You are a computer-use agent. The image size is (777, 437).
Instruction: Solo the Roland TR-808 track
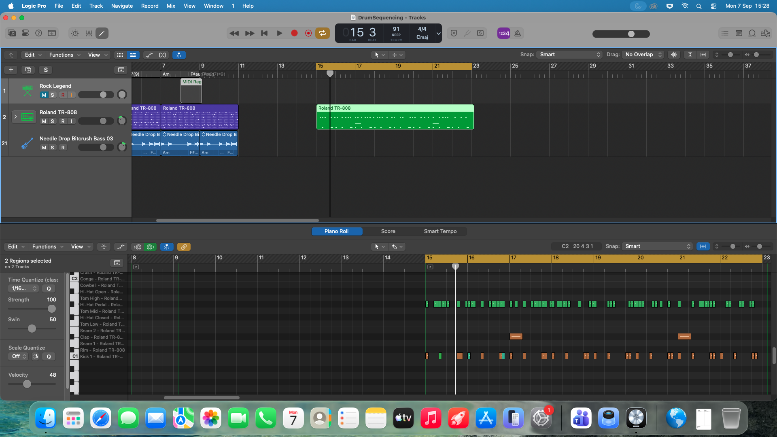[52, 121]
